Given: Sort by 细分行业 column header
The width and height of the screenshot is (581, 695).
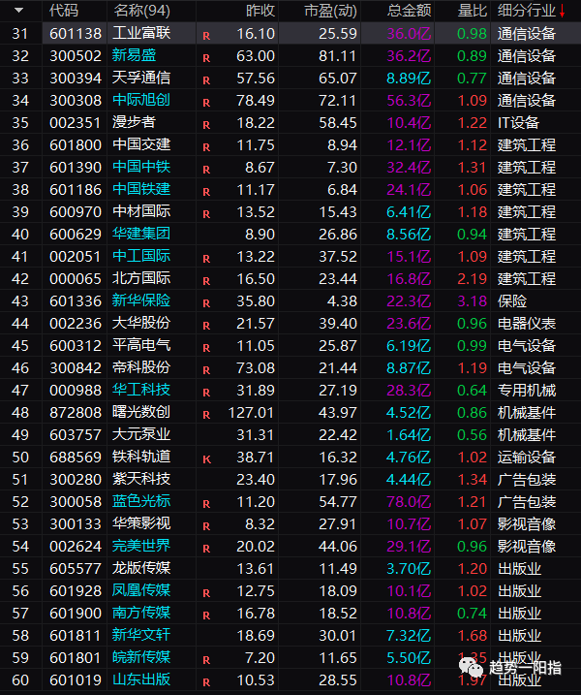Looking at the screenshot, I should (x=527, y=11).
